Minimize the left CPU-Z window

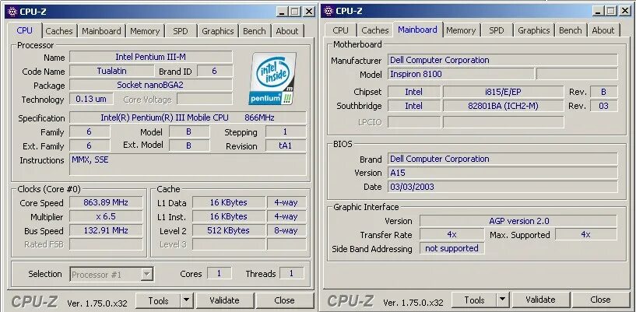pyautogui.click(x=283, y=12)
